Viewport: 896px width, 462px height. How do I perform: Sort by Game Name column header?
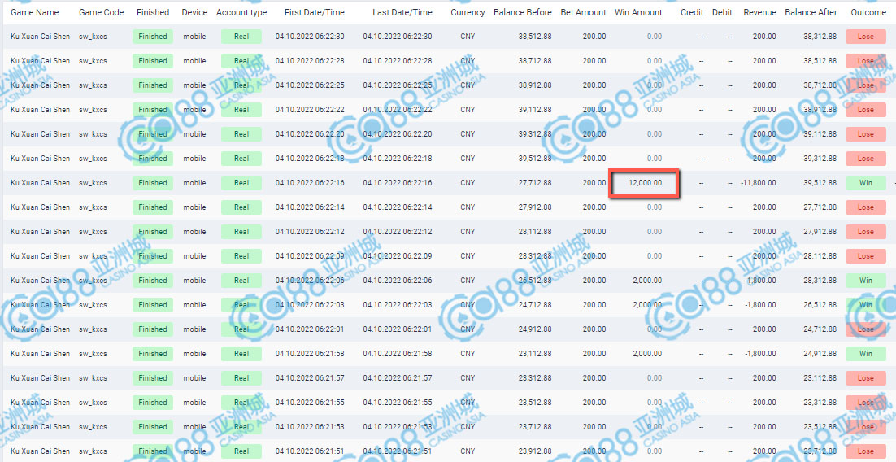tap(34, 12)
